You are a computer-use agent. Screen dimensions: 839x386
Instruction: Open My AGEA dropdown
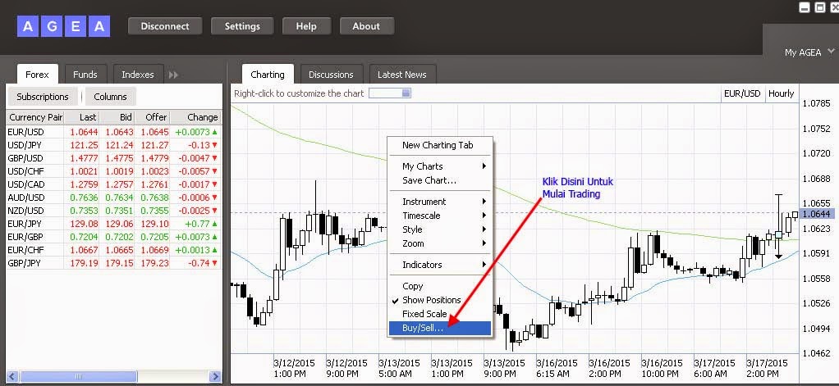809,52
